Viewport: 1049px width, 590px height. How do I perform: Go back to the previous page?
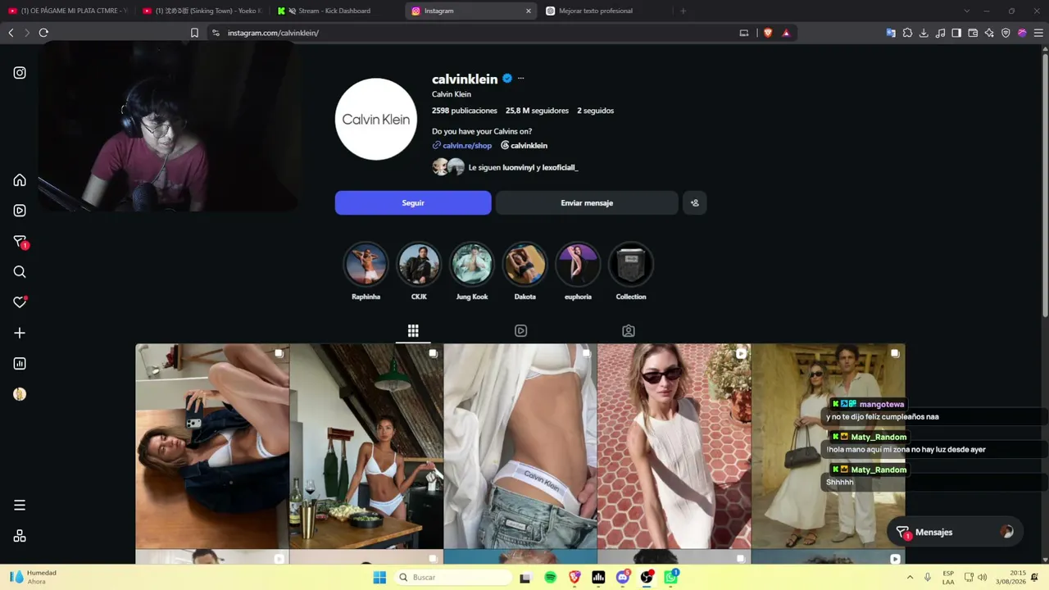coord(11,33)
